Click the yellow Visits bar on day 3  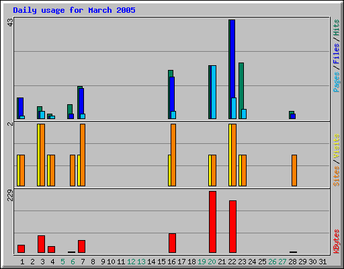38,155
